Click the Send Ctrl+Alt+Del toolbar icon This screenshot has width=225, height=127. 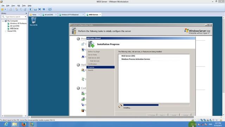coord(11,10)
